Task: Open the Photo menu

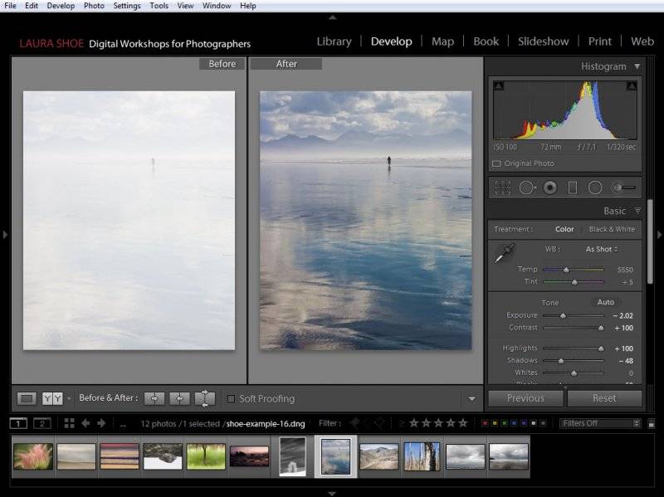Action: (x=94, y=6)
